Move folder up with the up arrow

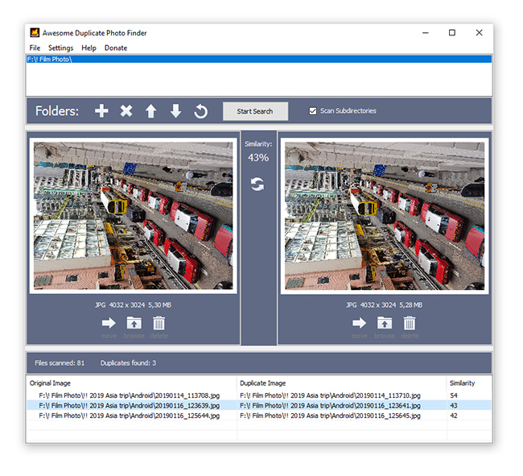tap(150, 111)
